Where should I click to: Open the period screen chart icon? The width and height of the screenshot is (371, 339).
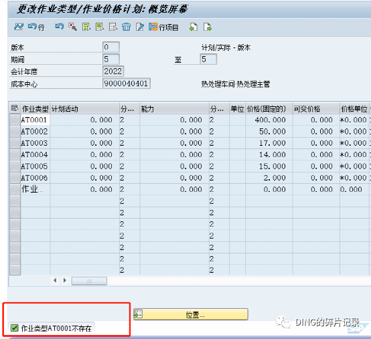point(19,27)
